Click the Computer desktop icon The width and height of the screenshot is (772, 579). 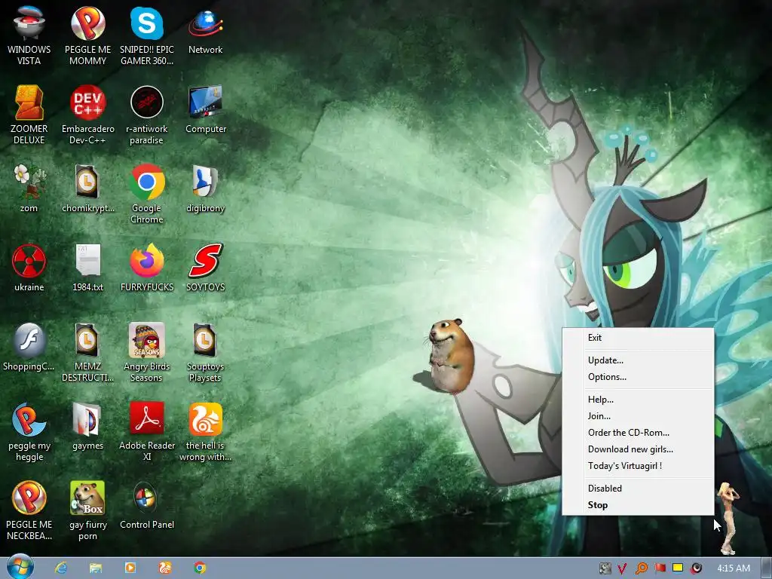coord(205,109)
